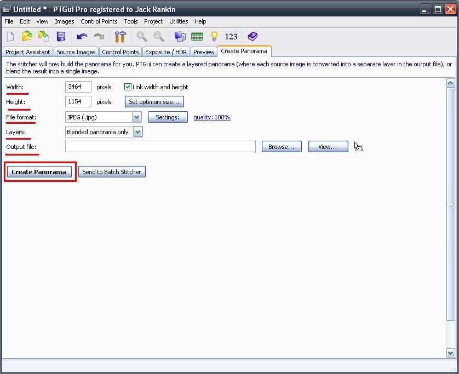Open the Tools menu
459x374 pixels.
pyautogui.click(x=130, y=21)
